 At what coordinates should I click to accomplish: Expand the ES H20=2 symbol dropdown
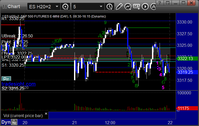(57, 6)
